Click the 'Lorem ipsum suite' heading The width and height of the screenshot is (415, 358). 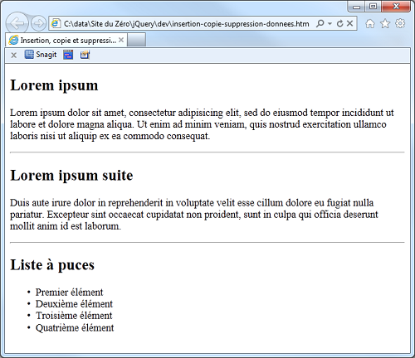point(71,175)
